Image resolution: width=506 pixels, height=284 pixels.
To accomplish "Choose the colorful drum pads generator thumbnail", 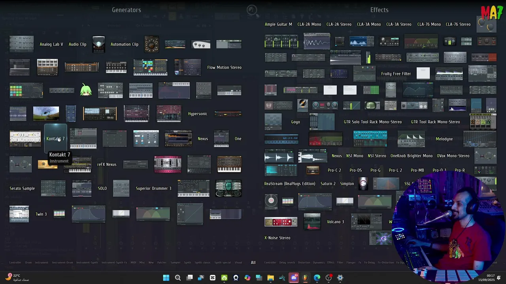I will (26, 90).
